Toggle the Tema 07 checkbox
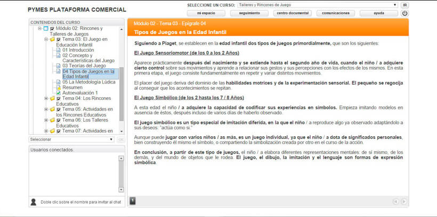This screenshot has width=437, height=217. [x=59, y=131]
